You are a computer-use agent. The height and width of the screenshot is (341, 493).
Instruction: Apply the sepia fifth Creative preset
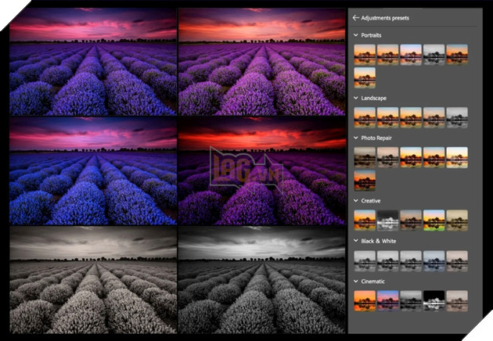pyautogui.click(x=457, y=221)
